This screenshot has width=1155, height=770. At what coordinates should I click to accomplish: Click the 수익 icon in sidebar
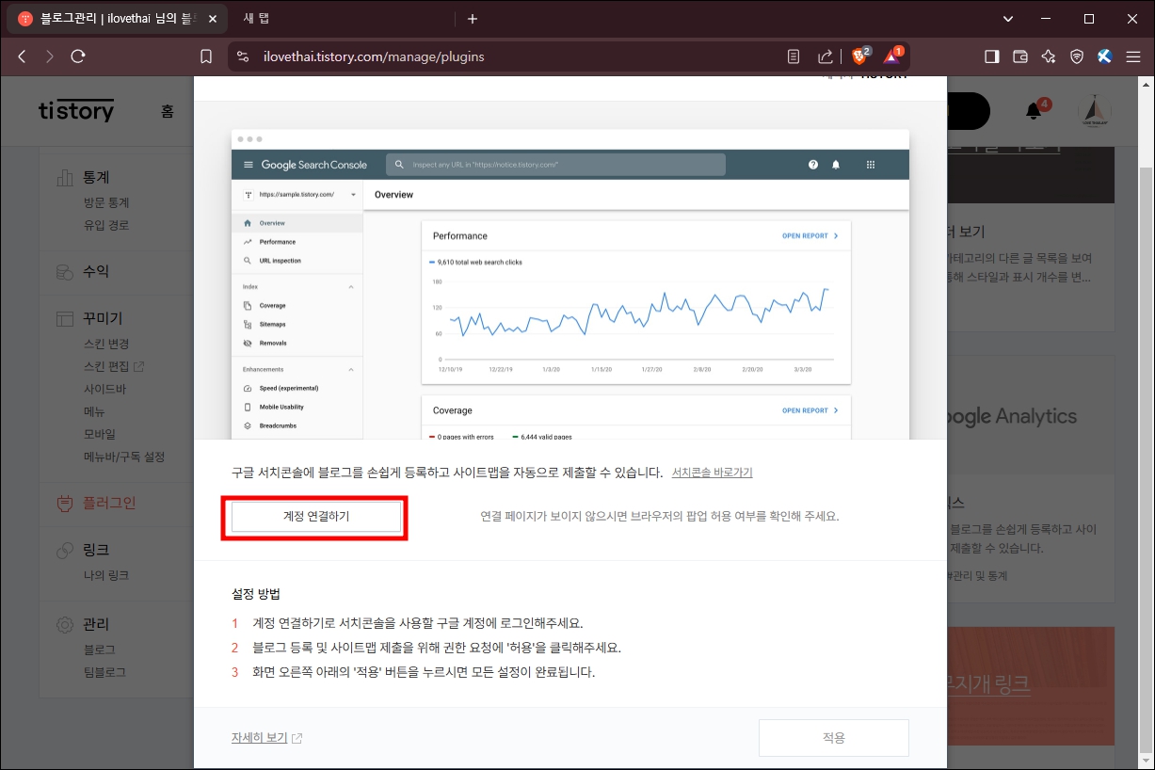[65, 271]
